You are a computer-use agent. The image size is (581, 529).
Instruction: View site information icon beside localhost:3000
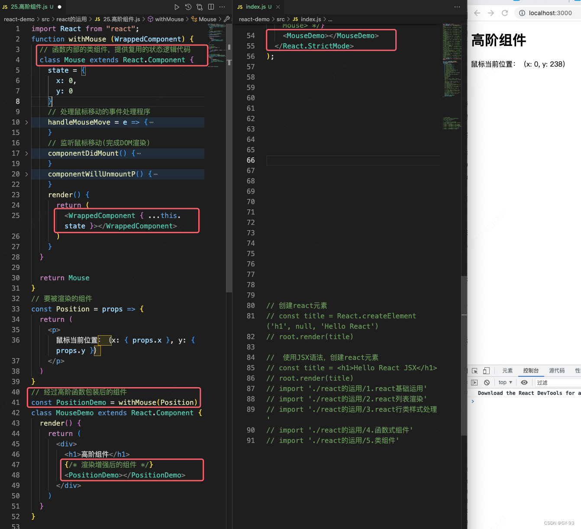(522, 13)
